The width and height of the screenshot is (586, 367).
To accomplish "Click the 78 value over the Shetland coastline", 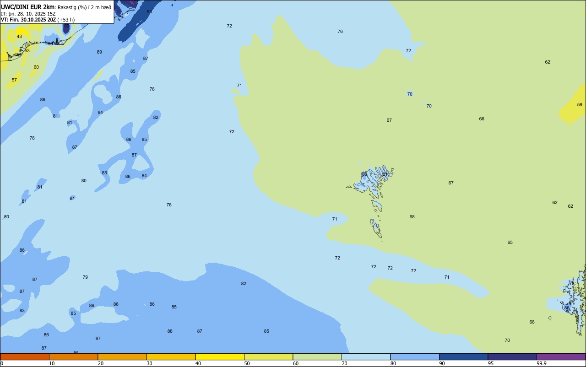I will click(571, 283).
